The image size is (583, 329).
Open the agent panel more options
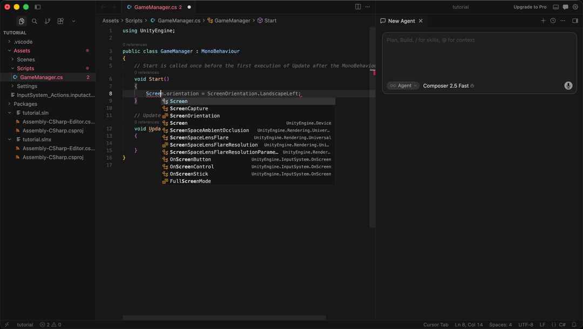[x=563, y=21]
